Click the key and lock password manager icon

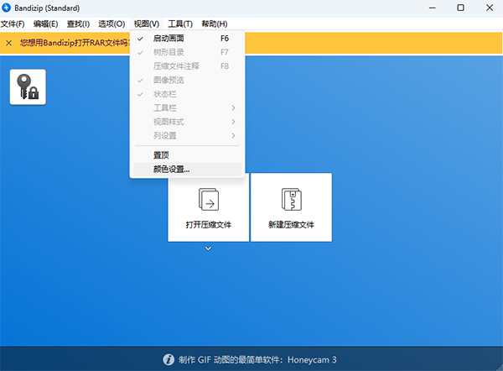(28, 87)
